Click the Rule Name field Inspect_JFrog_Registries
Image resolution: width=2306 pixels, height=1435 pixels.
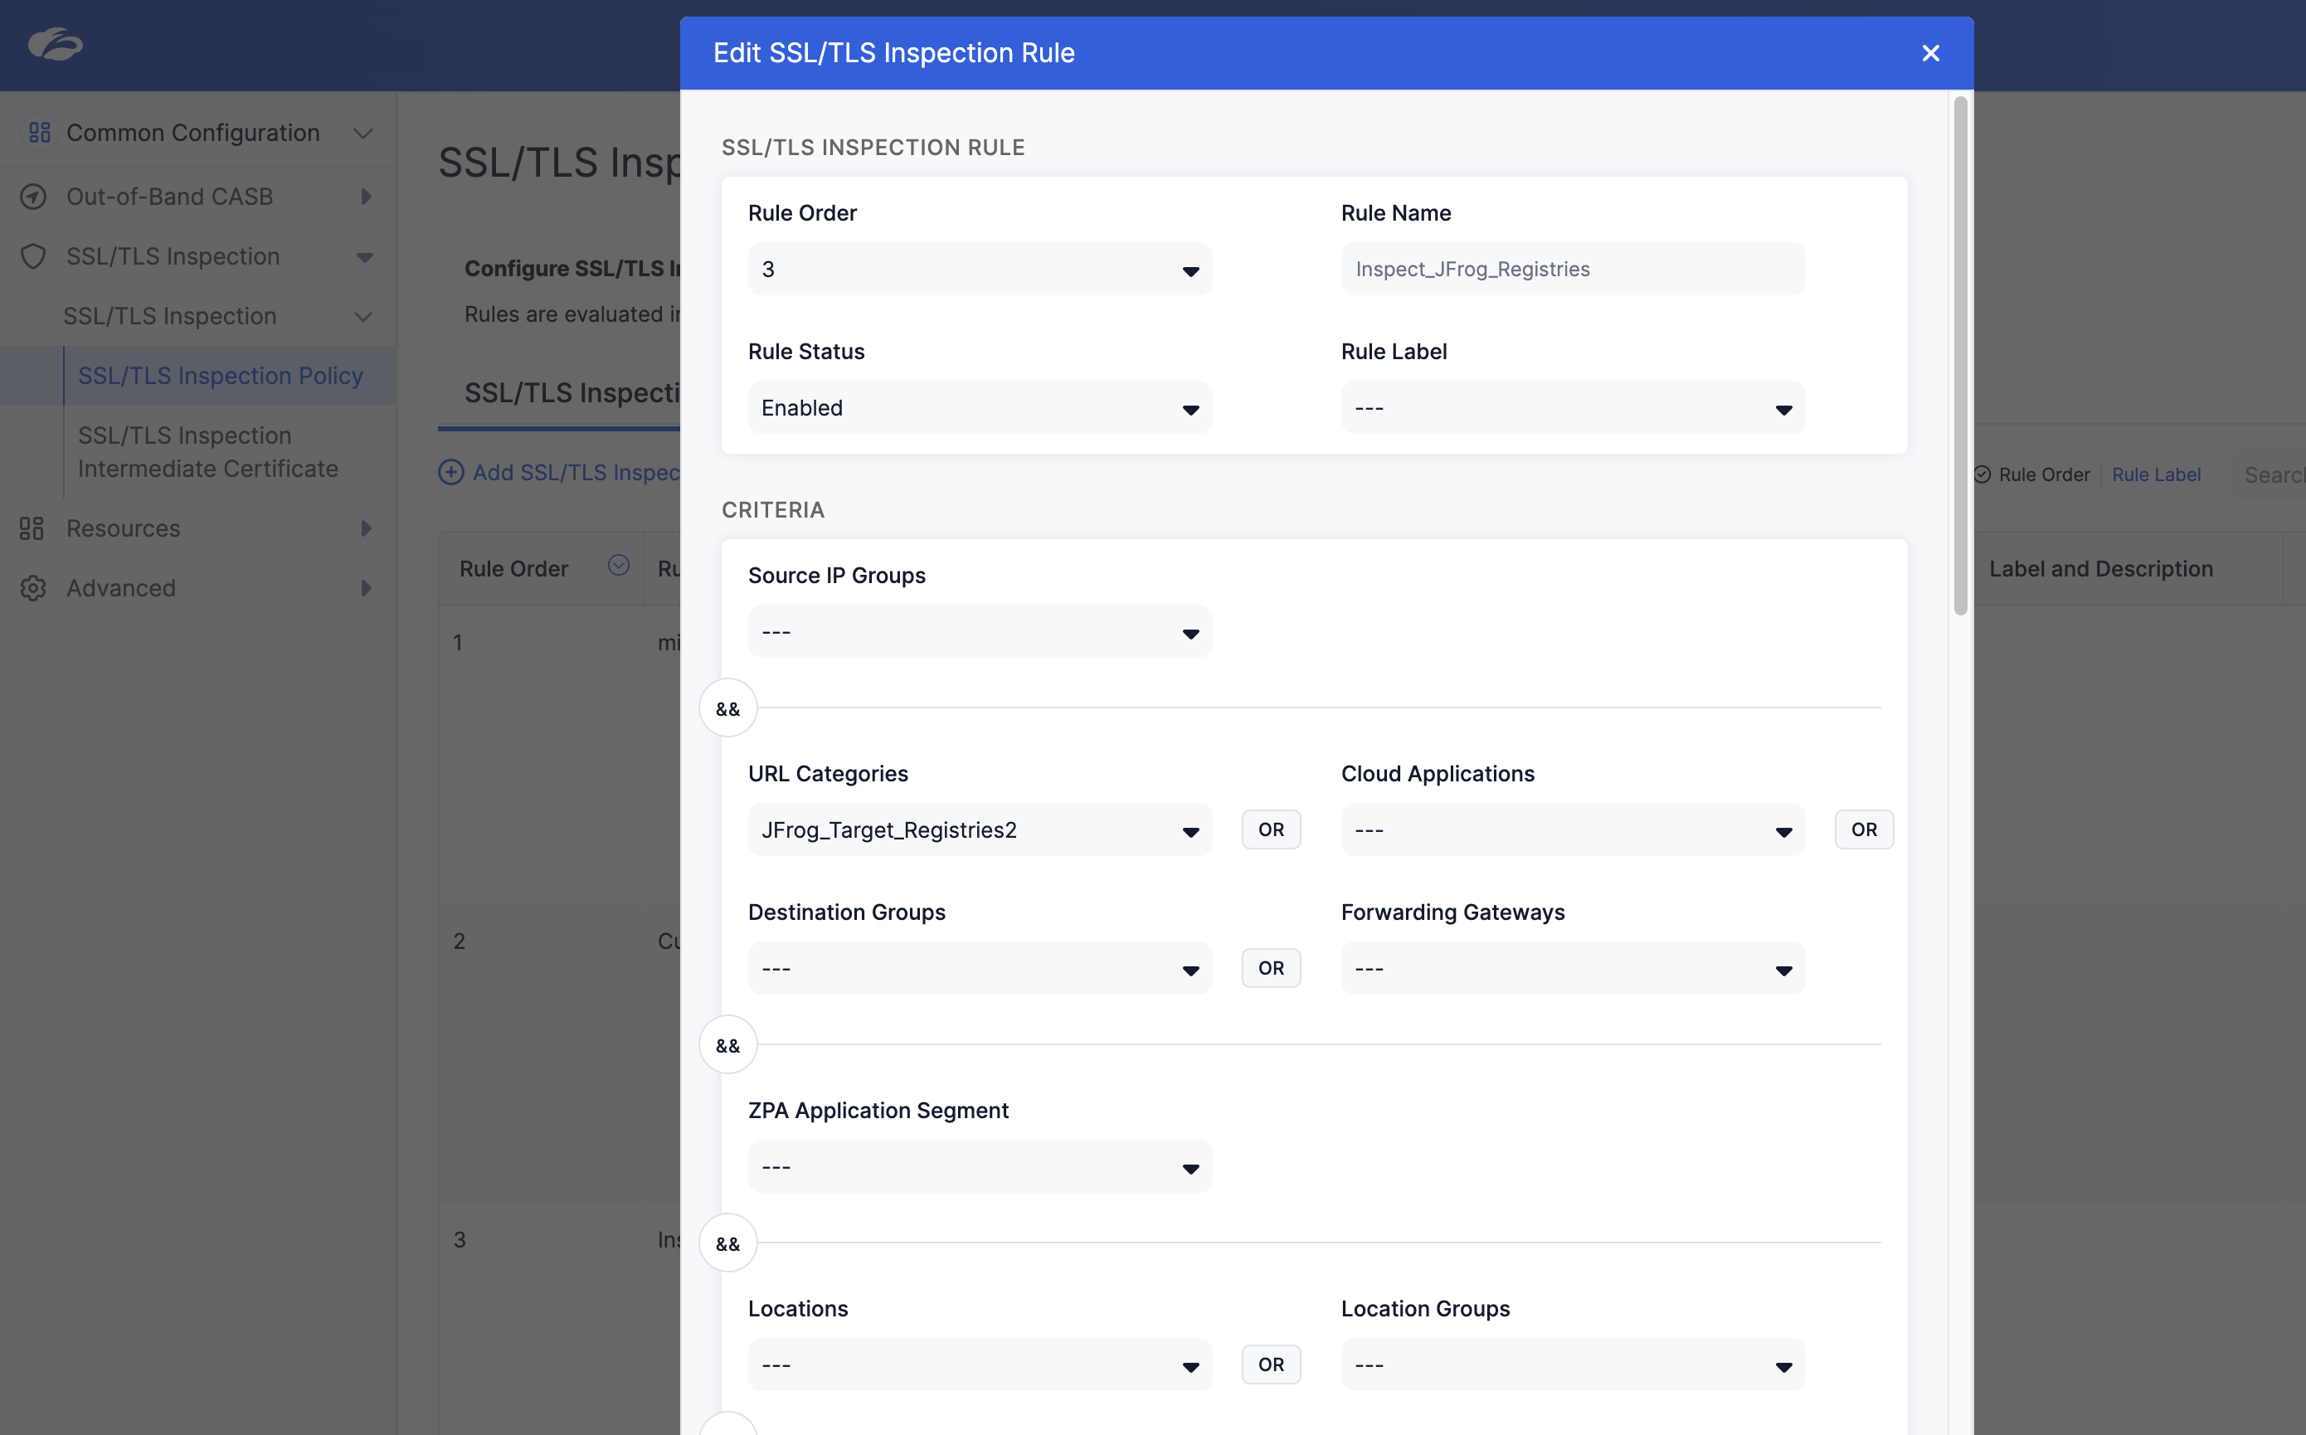click(1573, 270)
